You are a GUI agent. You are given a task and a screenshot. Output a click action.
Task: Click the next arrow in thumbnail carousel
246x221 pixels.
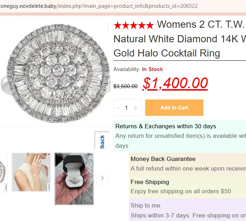click(x=102, y=178)
